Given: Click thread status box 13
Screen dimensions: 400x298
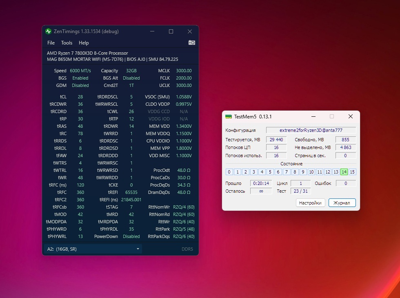Looking at the screenshot, I should (x=336, y=172).
